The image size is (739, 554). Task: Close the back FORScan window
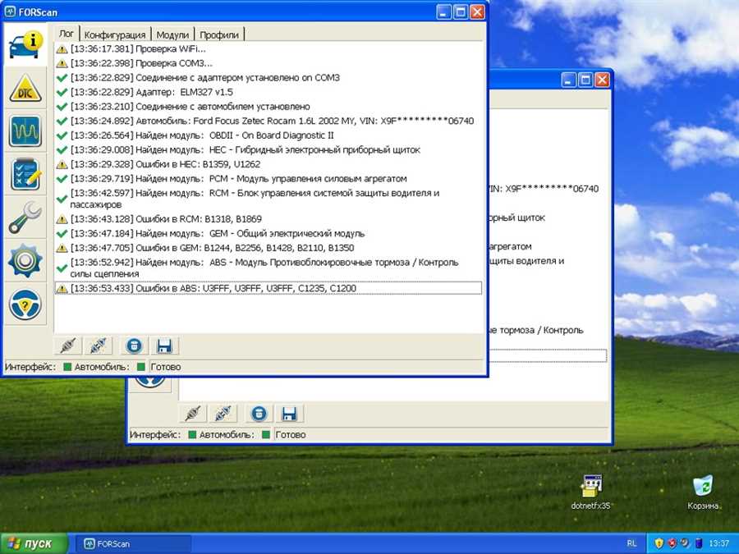(602, 80)
